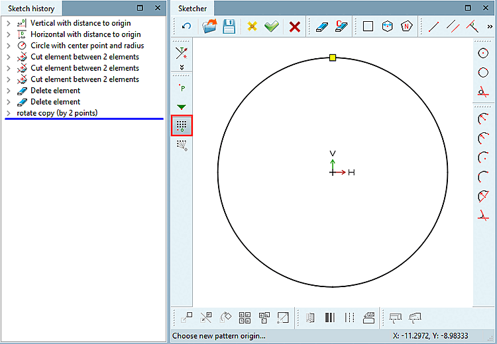497x344 pixels.
Task: Expand 'Circle with center point and radius' entry
Action: click(8, 46)
